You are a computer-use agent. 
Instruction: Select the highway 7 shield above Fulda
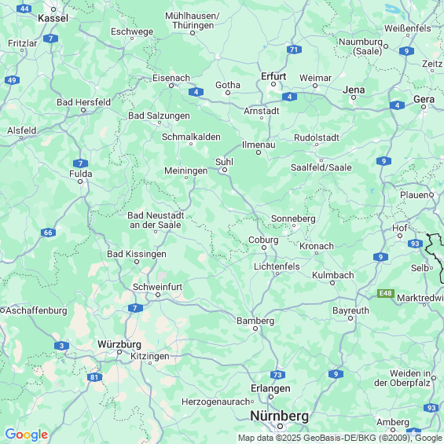click(80, 163)
